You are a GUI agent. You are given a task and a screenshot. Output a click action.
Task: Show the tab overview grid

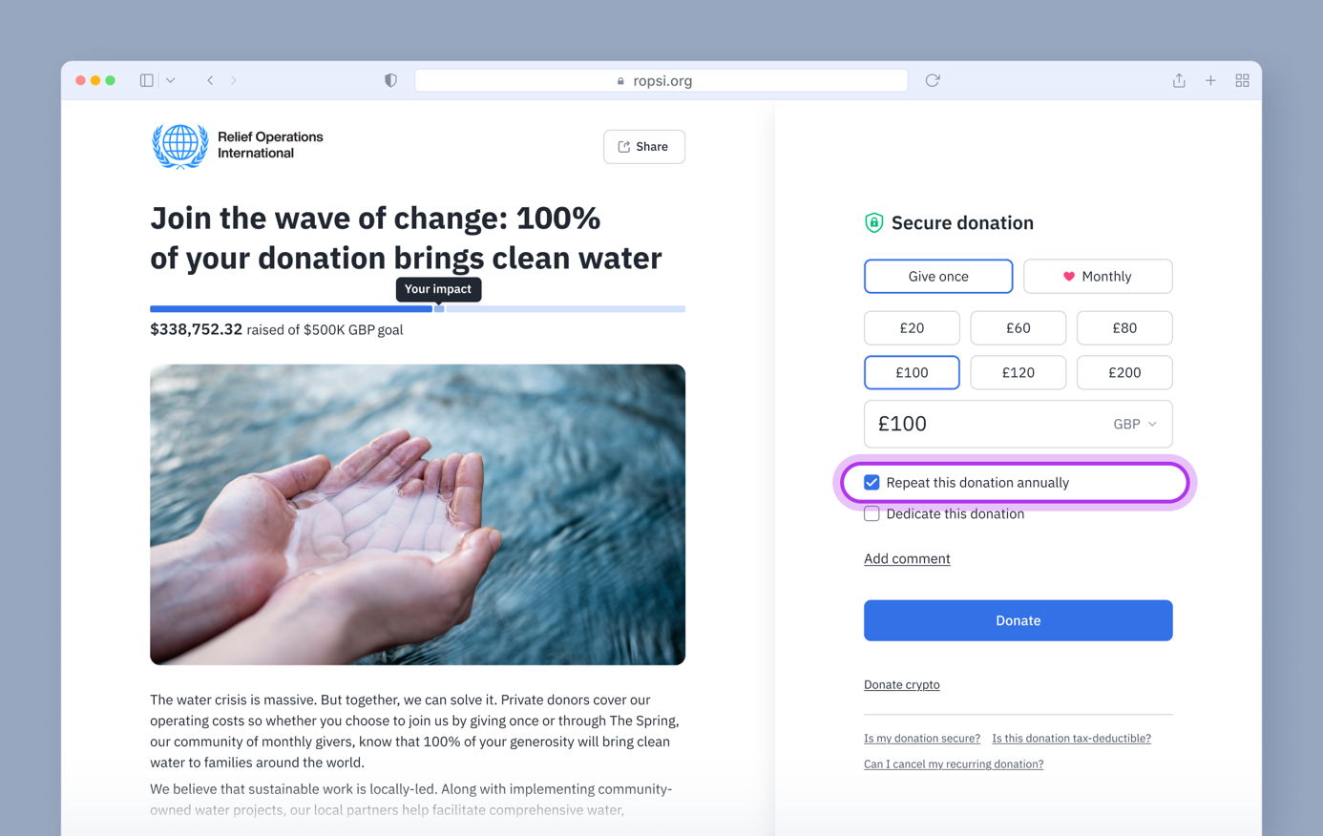click(x=1242, y=80)
